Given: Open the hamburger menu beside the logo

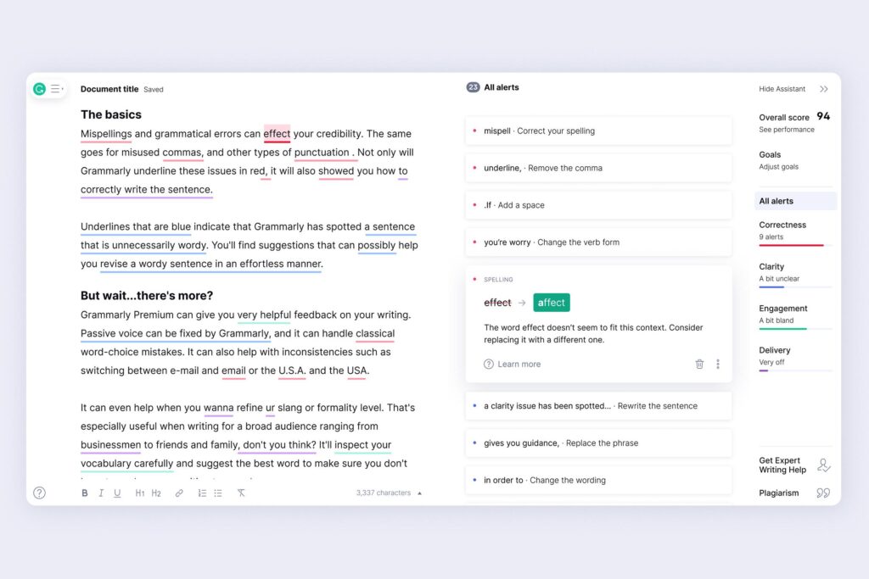Looking at the screenshot, I should 57,88.
